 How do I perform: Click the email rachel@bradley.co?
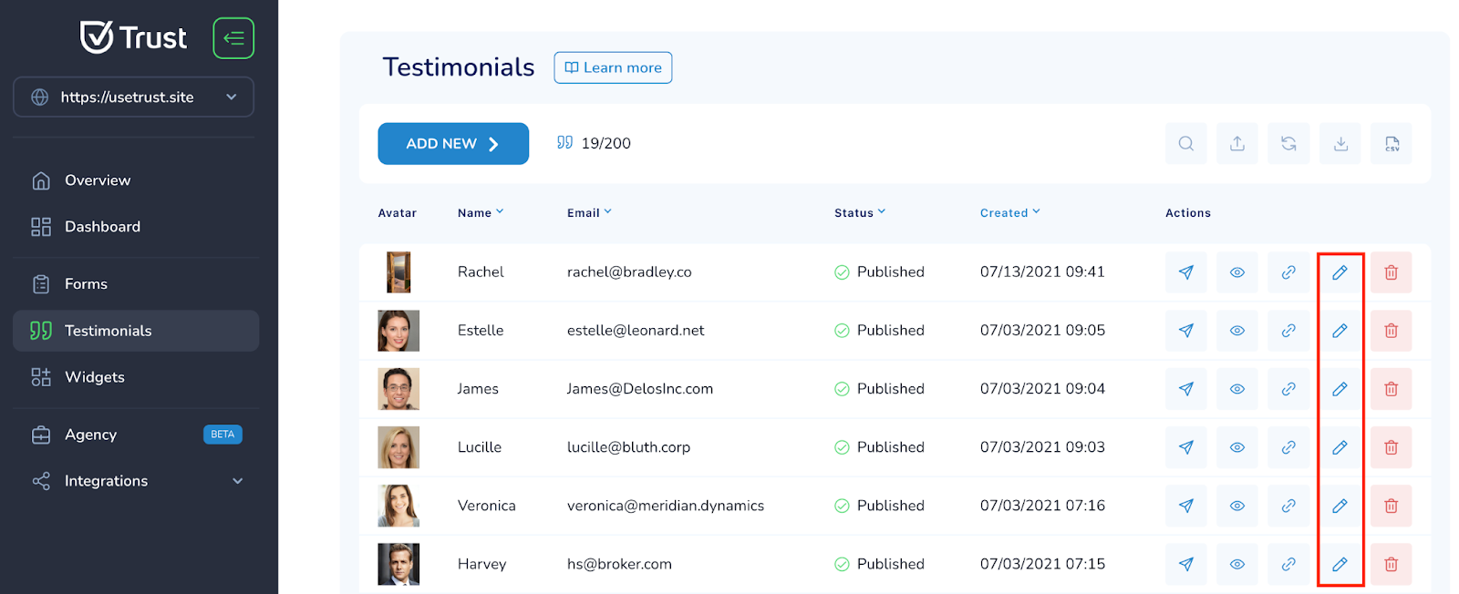pos(629,272)
